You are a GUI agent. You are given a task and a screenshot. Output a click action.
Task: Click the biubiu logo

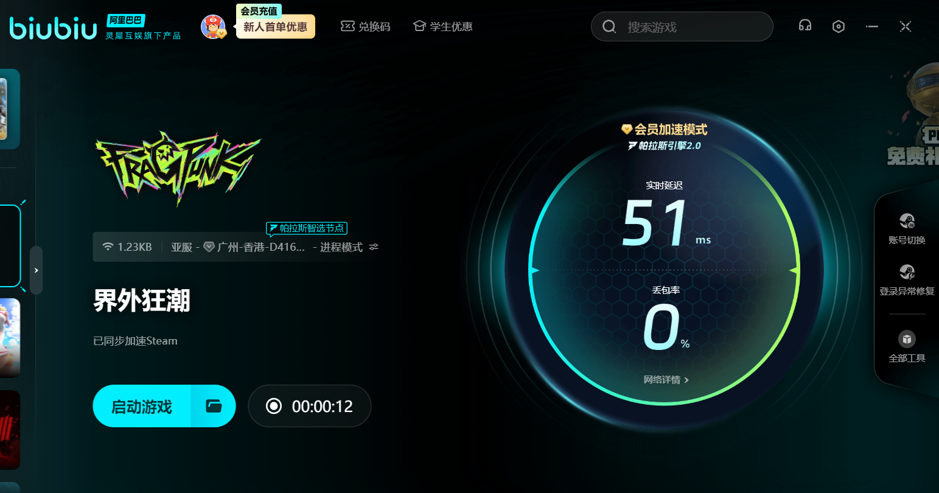53,28
